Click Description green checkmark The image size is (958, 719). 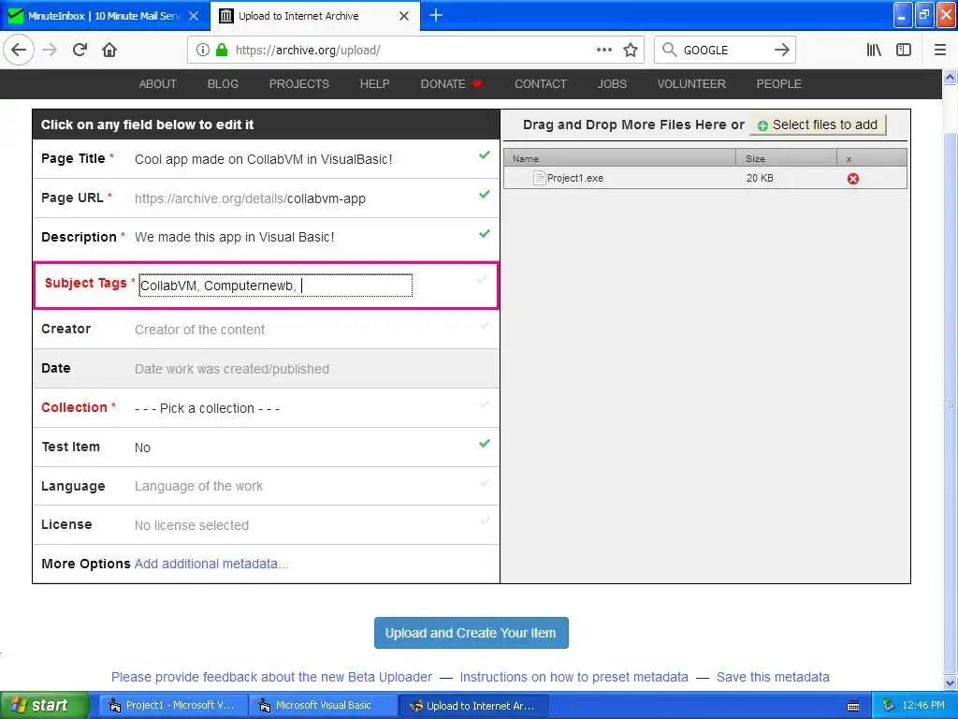[485, 233]
